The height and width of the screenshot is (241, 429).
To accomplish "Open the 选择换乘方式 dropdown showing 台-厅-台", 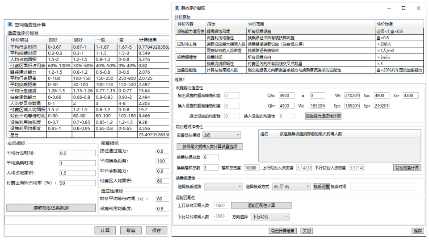I will click(291, 187).
